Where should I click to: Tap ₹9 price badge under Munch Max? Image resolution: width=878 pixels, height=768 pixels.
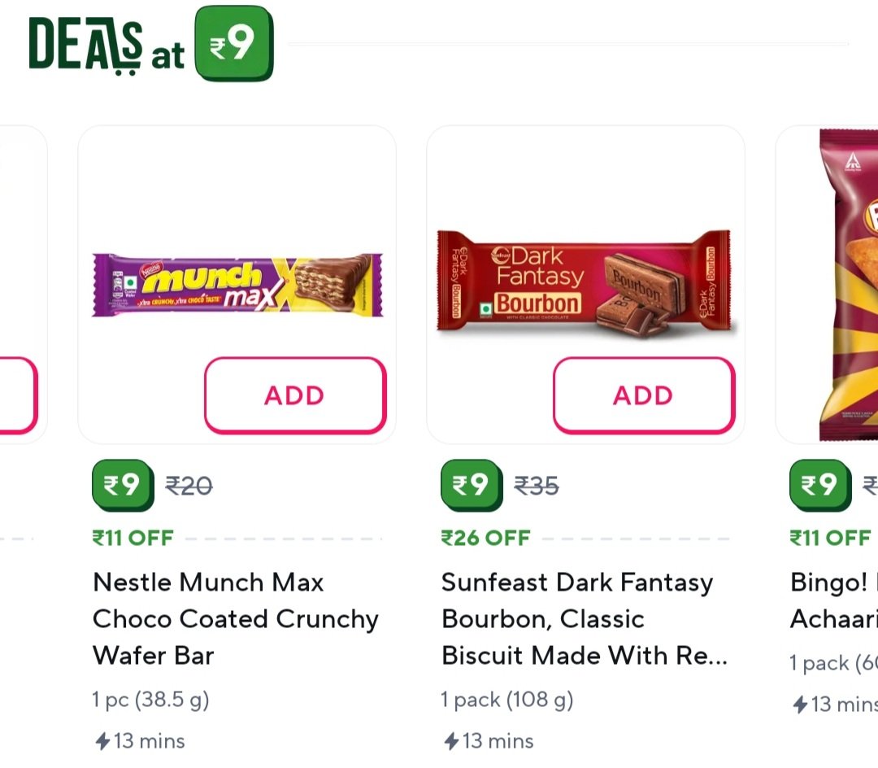122,486
